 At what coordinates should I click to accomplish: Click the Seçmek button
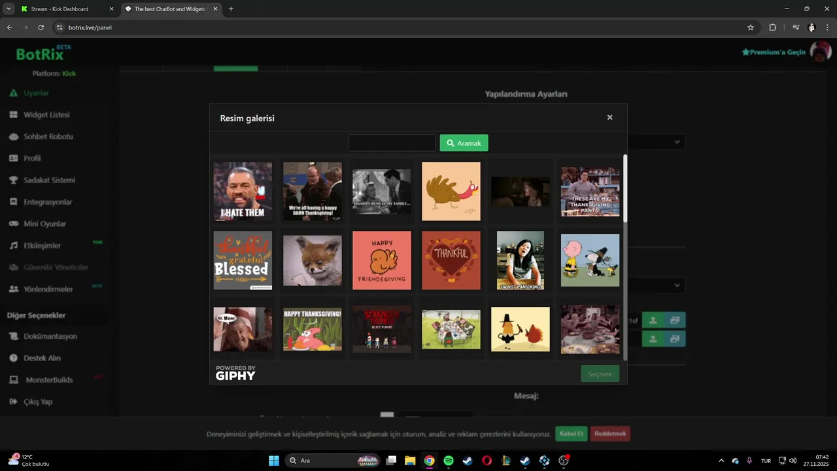(x=600, y=374)
